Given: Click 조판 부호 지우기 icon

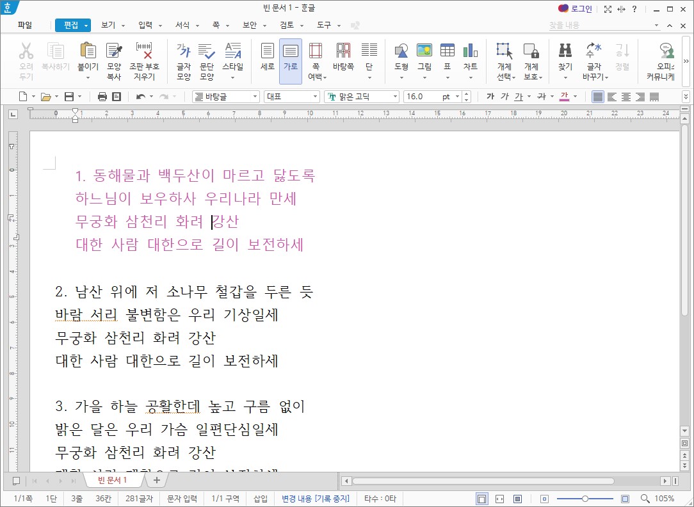Looking at the screenshot, I should (144, 51).
